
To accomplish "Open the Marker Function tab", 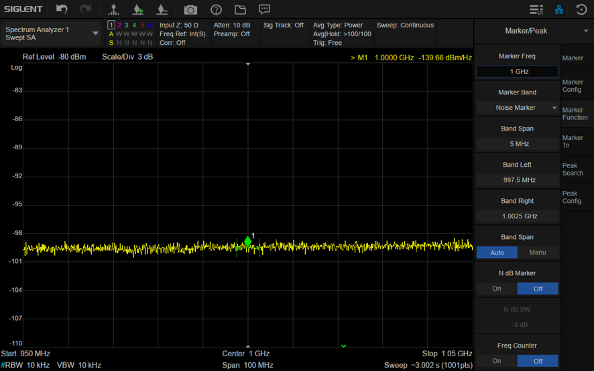I will click(x=577, y=114).
